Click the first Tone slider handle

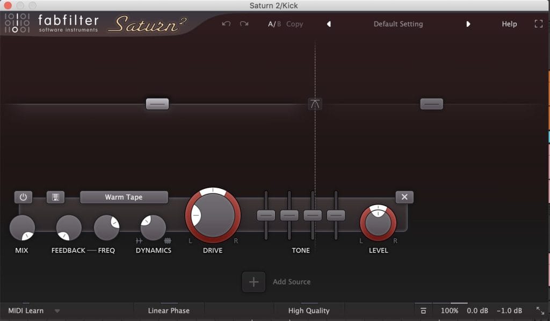[266, 215]
